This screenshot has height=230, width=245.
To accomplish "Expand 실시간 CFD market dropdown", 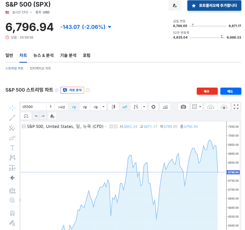I will click(x=31, y=12).
